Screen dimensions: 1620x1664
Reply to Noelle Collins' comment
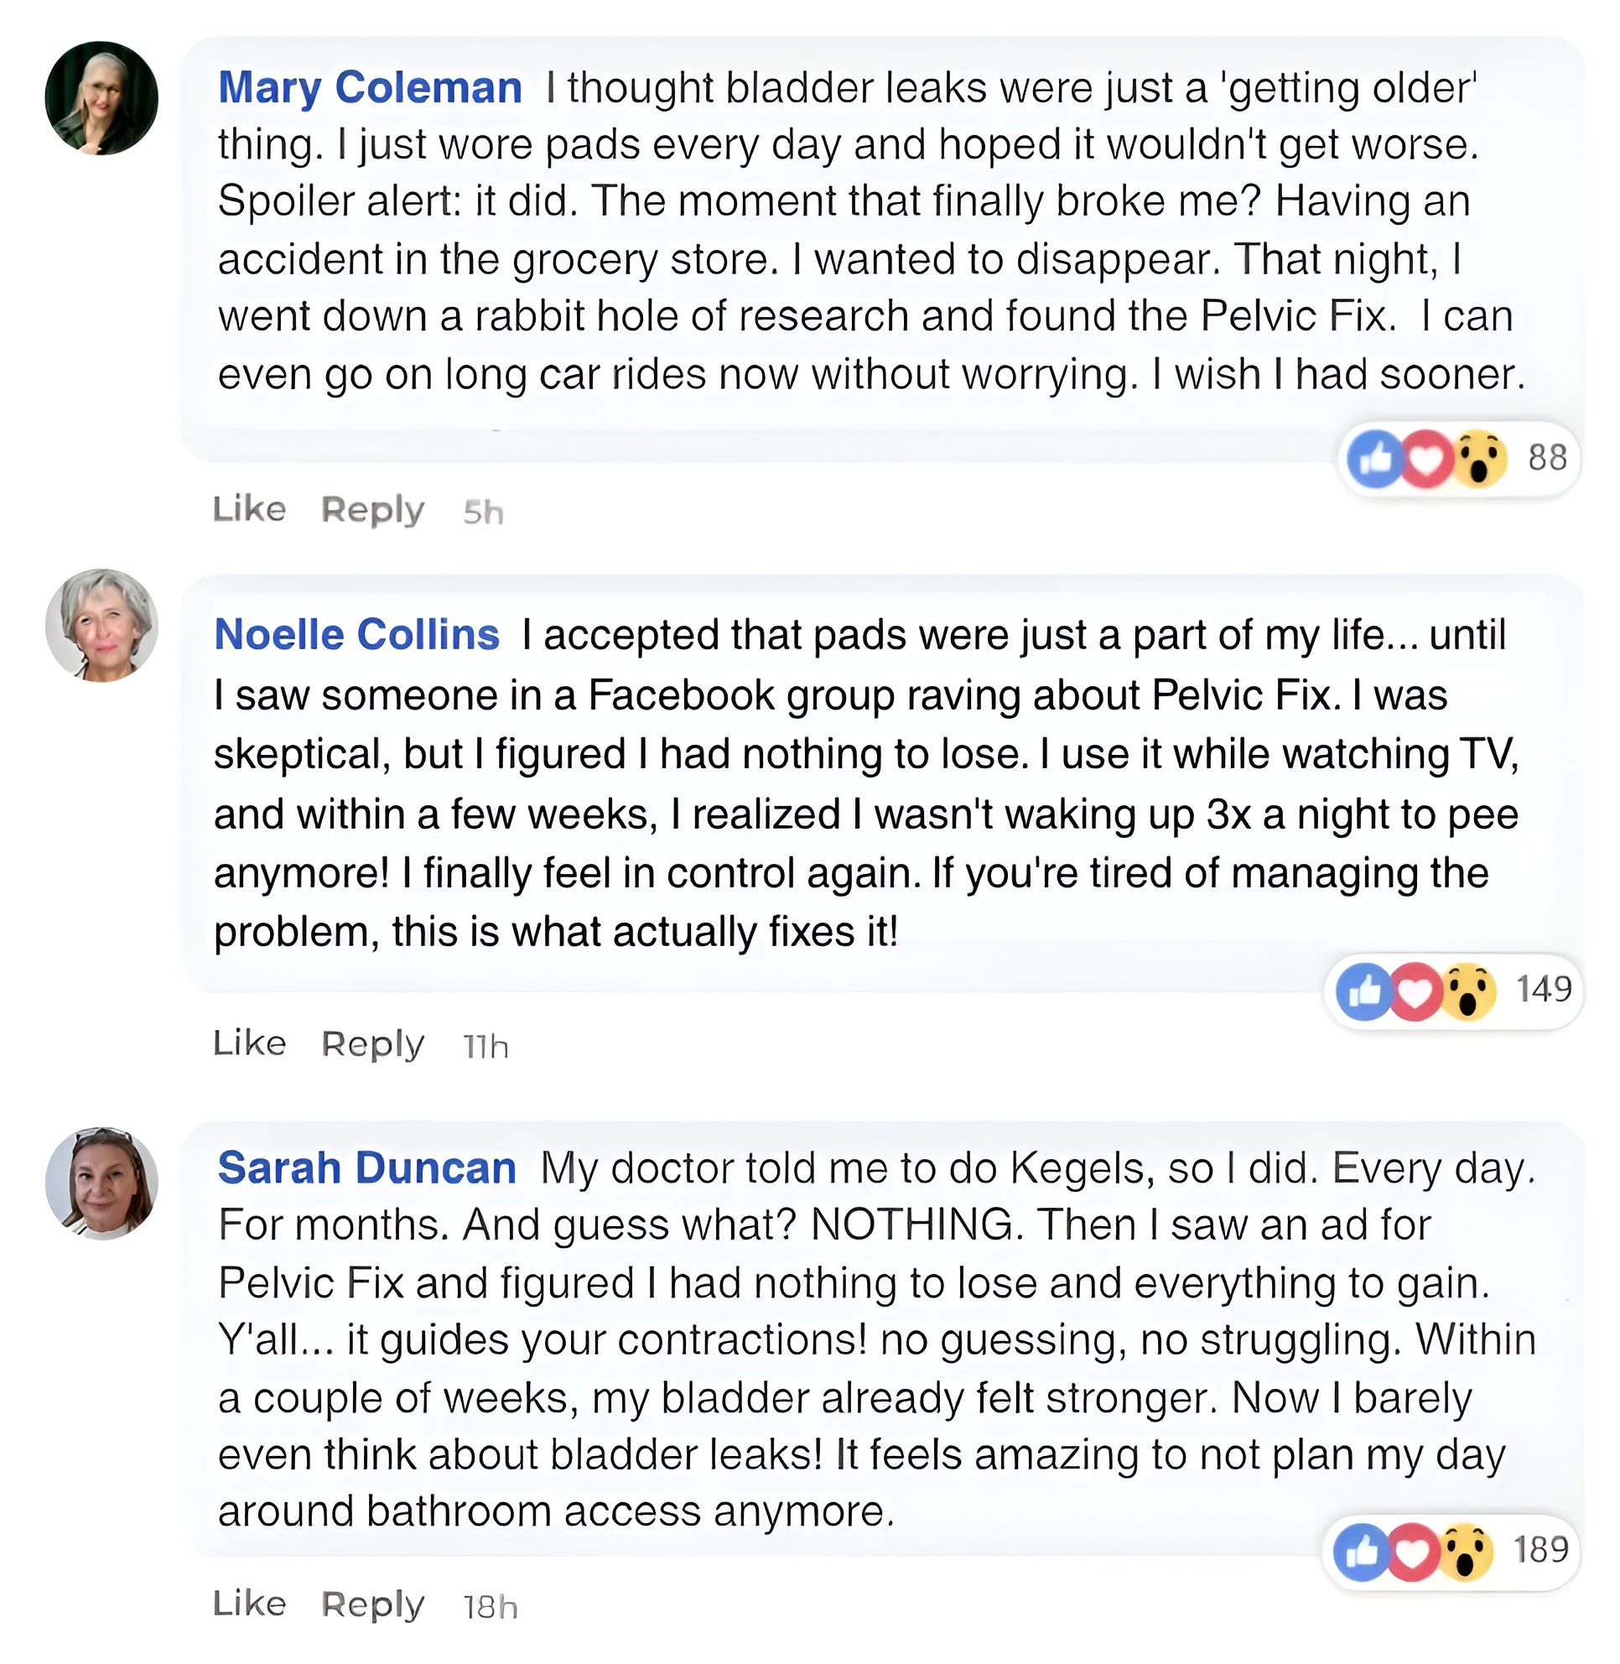(x=372, y=1043)
